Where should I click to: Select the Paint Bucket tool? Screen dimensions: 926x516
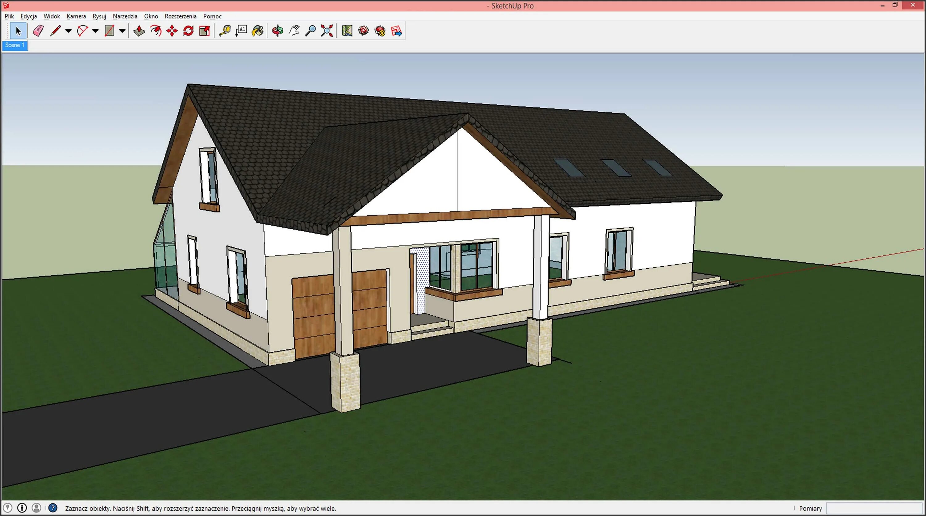258,31
